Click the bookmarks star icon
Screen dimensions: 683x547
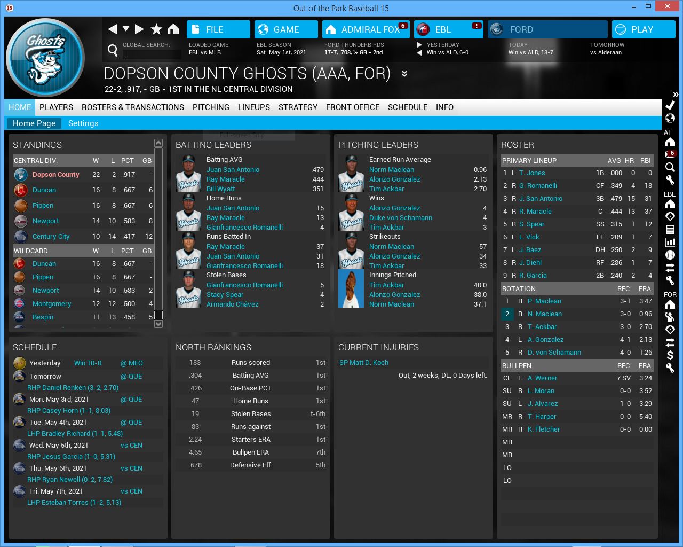(x=156, y=29)
